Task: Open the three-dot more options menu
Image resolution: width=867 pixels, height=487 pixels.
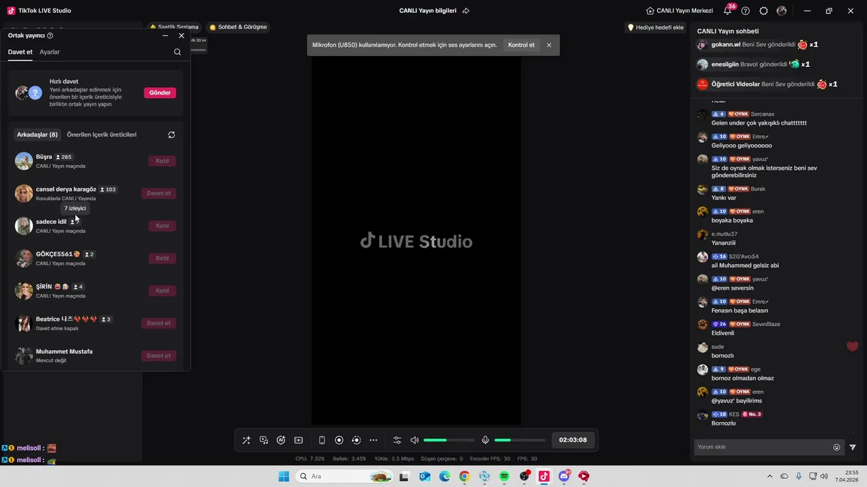Action: (x=373, y=440)
